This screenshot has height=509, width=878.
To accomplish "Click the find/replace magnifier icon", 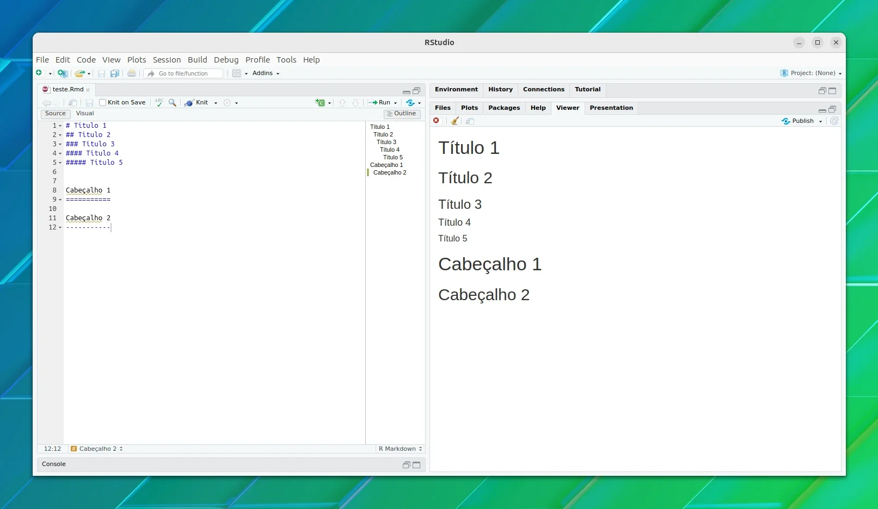I will point(173,103).
